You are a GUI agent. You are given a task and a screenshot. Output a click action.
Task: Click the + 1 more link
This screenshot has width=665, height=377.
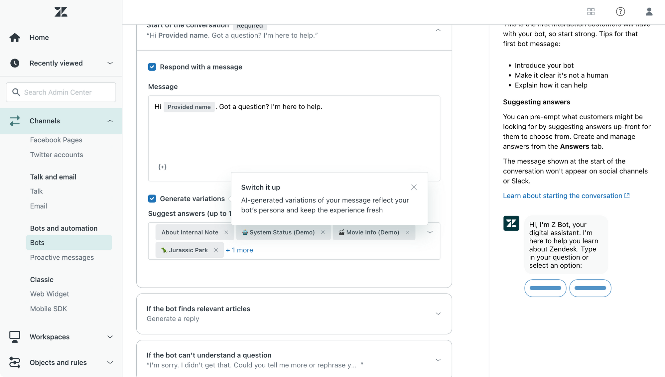pyautogui.click(x=239, y=250)
